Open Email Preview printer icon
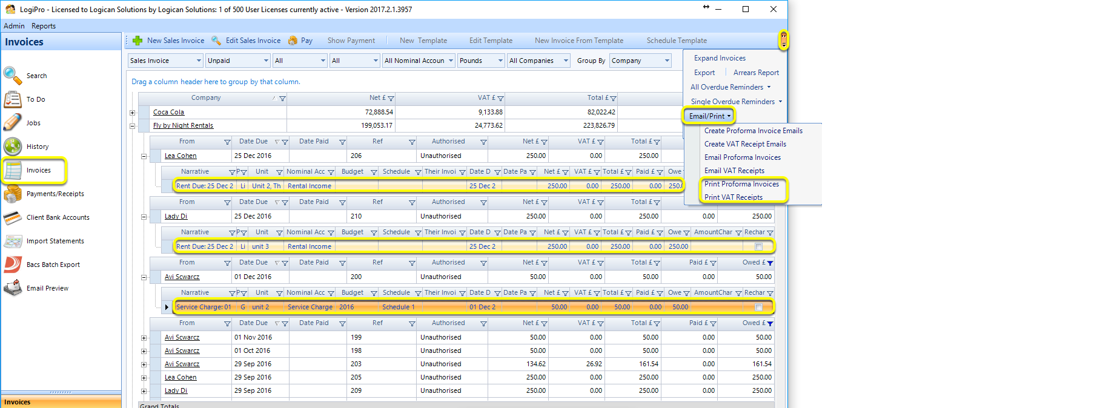Image resolution: width=1103 pixels, height=408 pixels. 13,288
